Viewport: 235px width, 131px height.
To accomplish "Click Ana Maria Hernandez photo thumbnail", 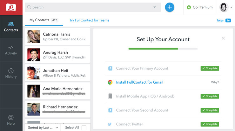I will (34, 91).
